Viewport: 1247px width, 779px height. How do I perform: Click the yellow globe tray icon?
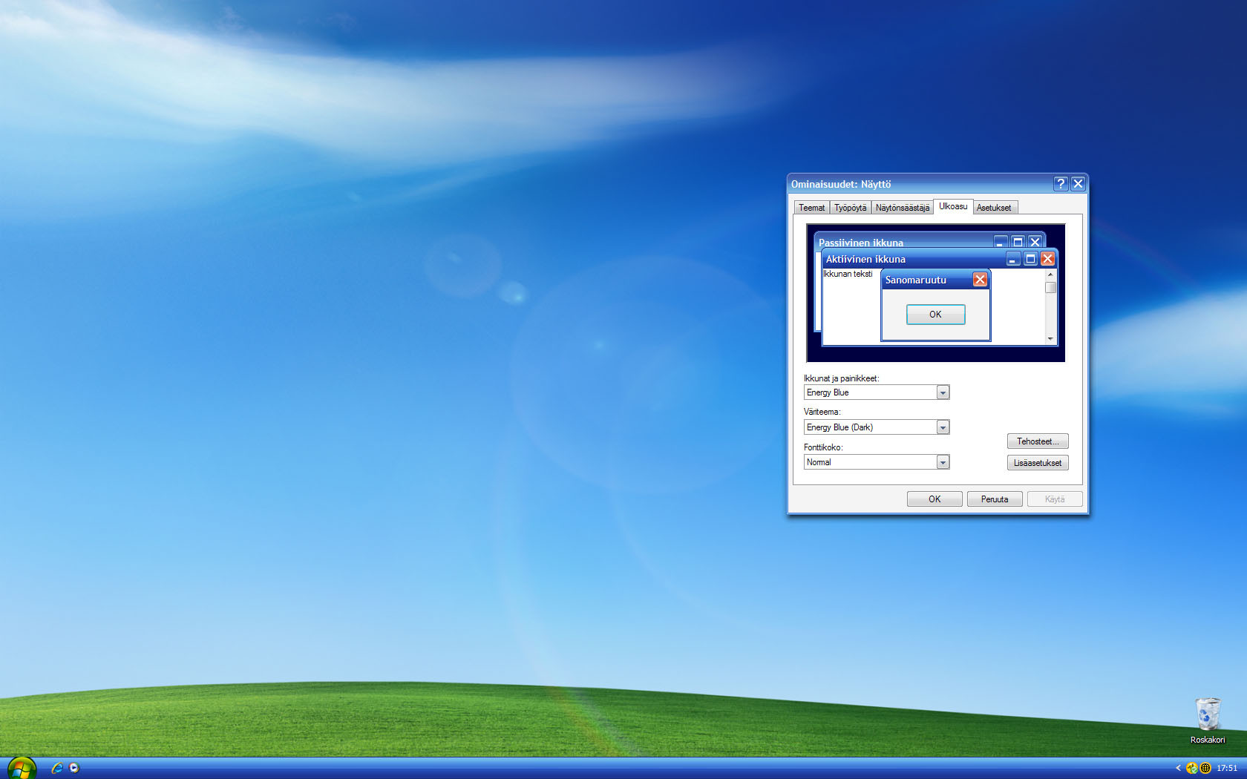[1205, 768]
